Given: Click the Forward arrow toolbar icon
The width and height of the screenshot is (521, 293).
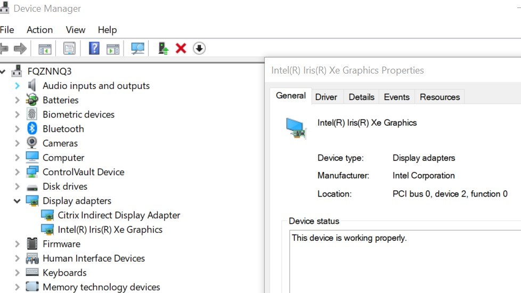Looking at the screenshot, I should 20,48.
